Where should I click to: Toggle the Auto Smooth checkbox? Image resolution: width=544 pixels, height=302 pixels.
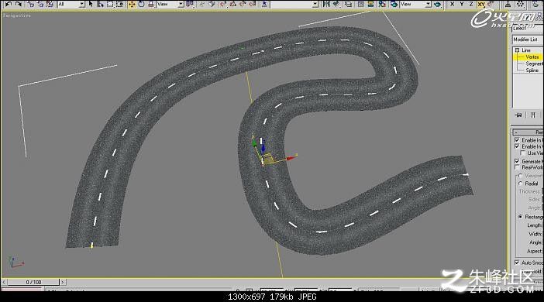pos(517,263)
